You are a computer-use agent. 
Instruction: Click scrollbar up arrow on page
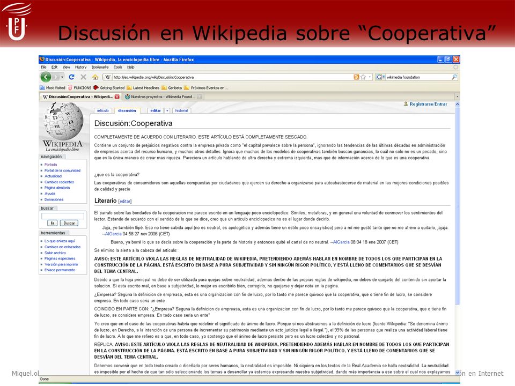coord(457,104)
